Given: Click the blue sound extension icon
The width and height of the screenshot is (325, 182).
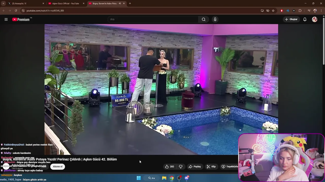Looking at the screenshot, I should (288, 11).
